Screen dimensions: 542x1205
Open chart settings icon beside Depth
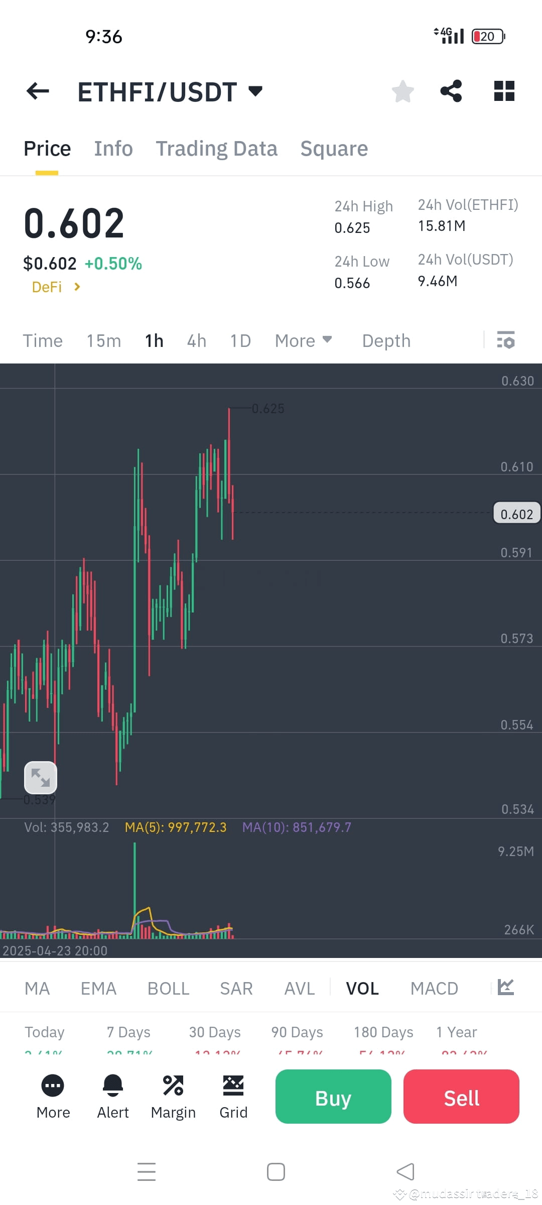(x=506, y=340)
